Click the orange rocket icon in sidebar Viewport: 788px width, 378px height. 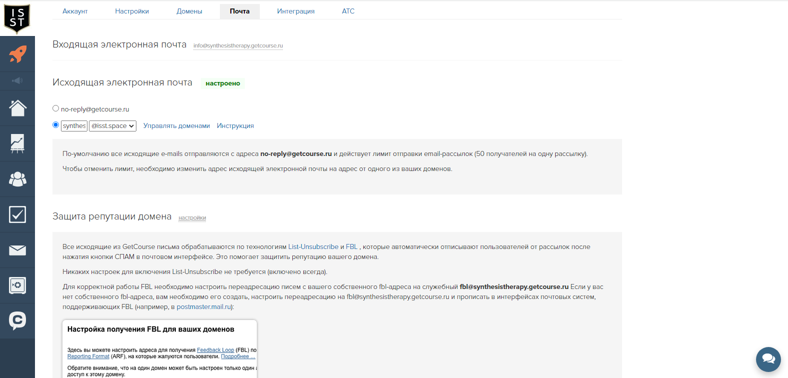pyautogui.click(x=17, y=54)
